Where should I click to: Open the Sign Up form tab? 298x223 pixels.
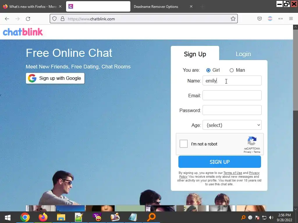(x=195, y=54)
